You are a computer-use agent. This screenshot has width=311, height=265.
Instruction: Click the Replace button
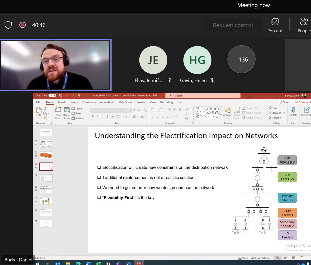point(275,113)
